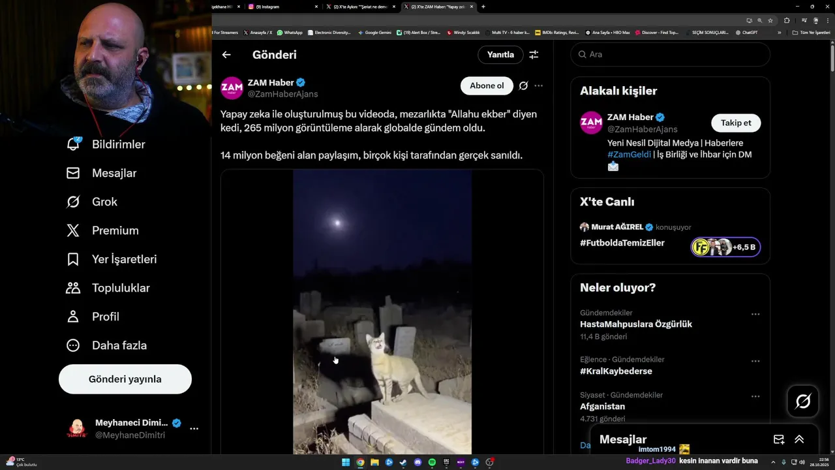Image resolution: width=835 pixels, height=470 pixels.
Task: Open Bildirimler notifications in sidebar
Action: pyautogui.click(x=106, y=144)
